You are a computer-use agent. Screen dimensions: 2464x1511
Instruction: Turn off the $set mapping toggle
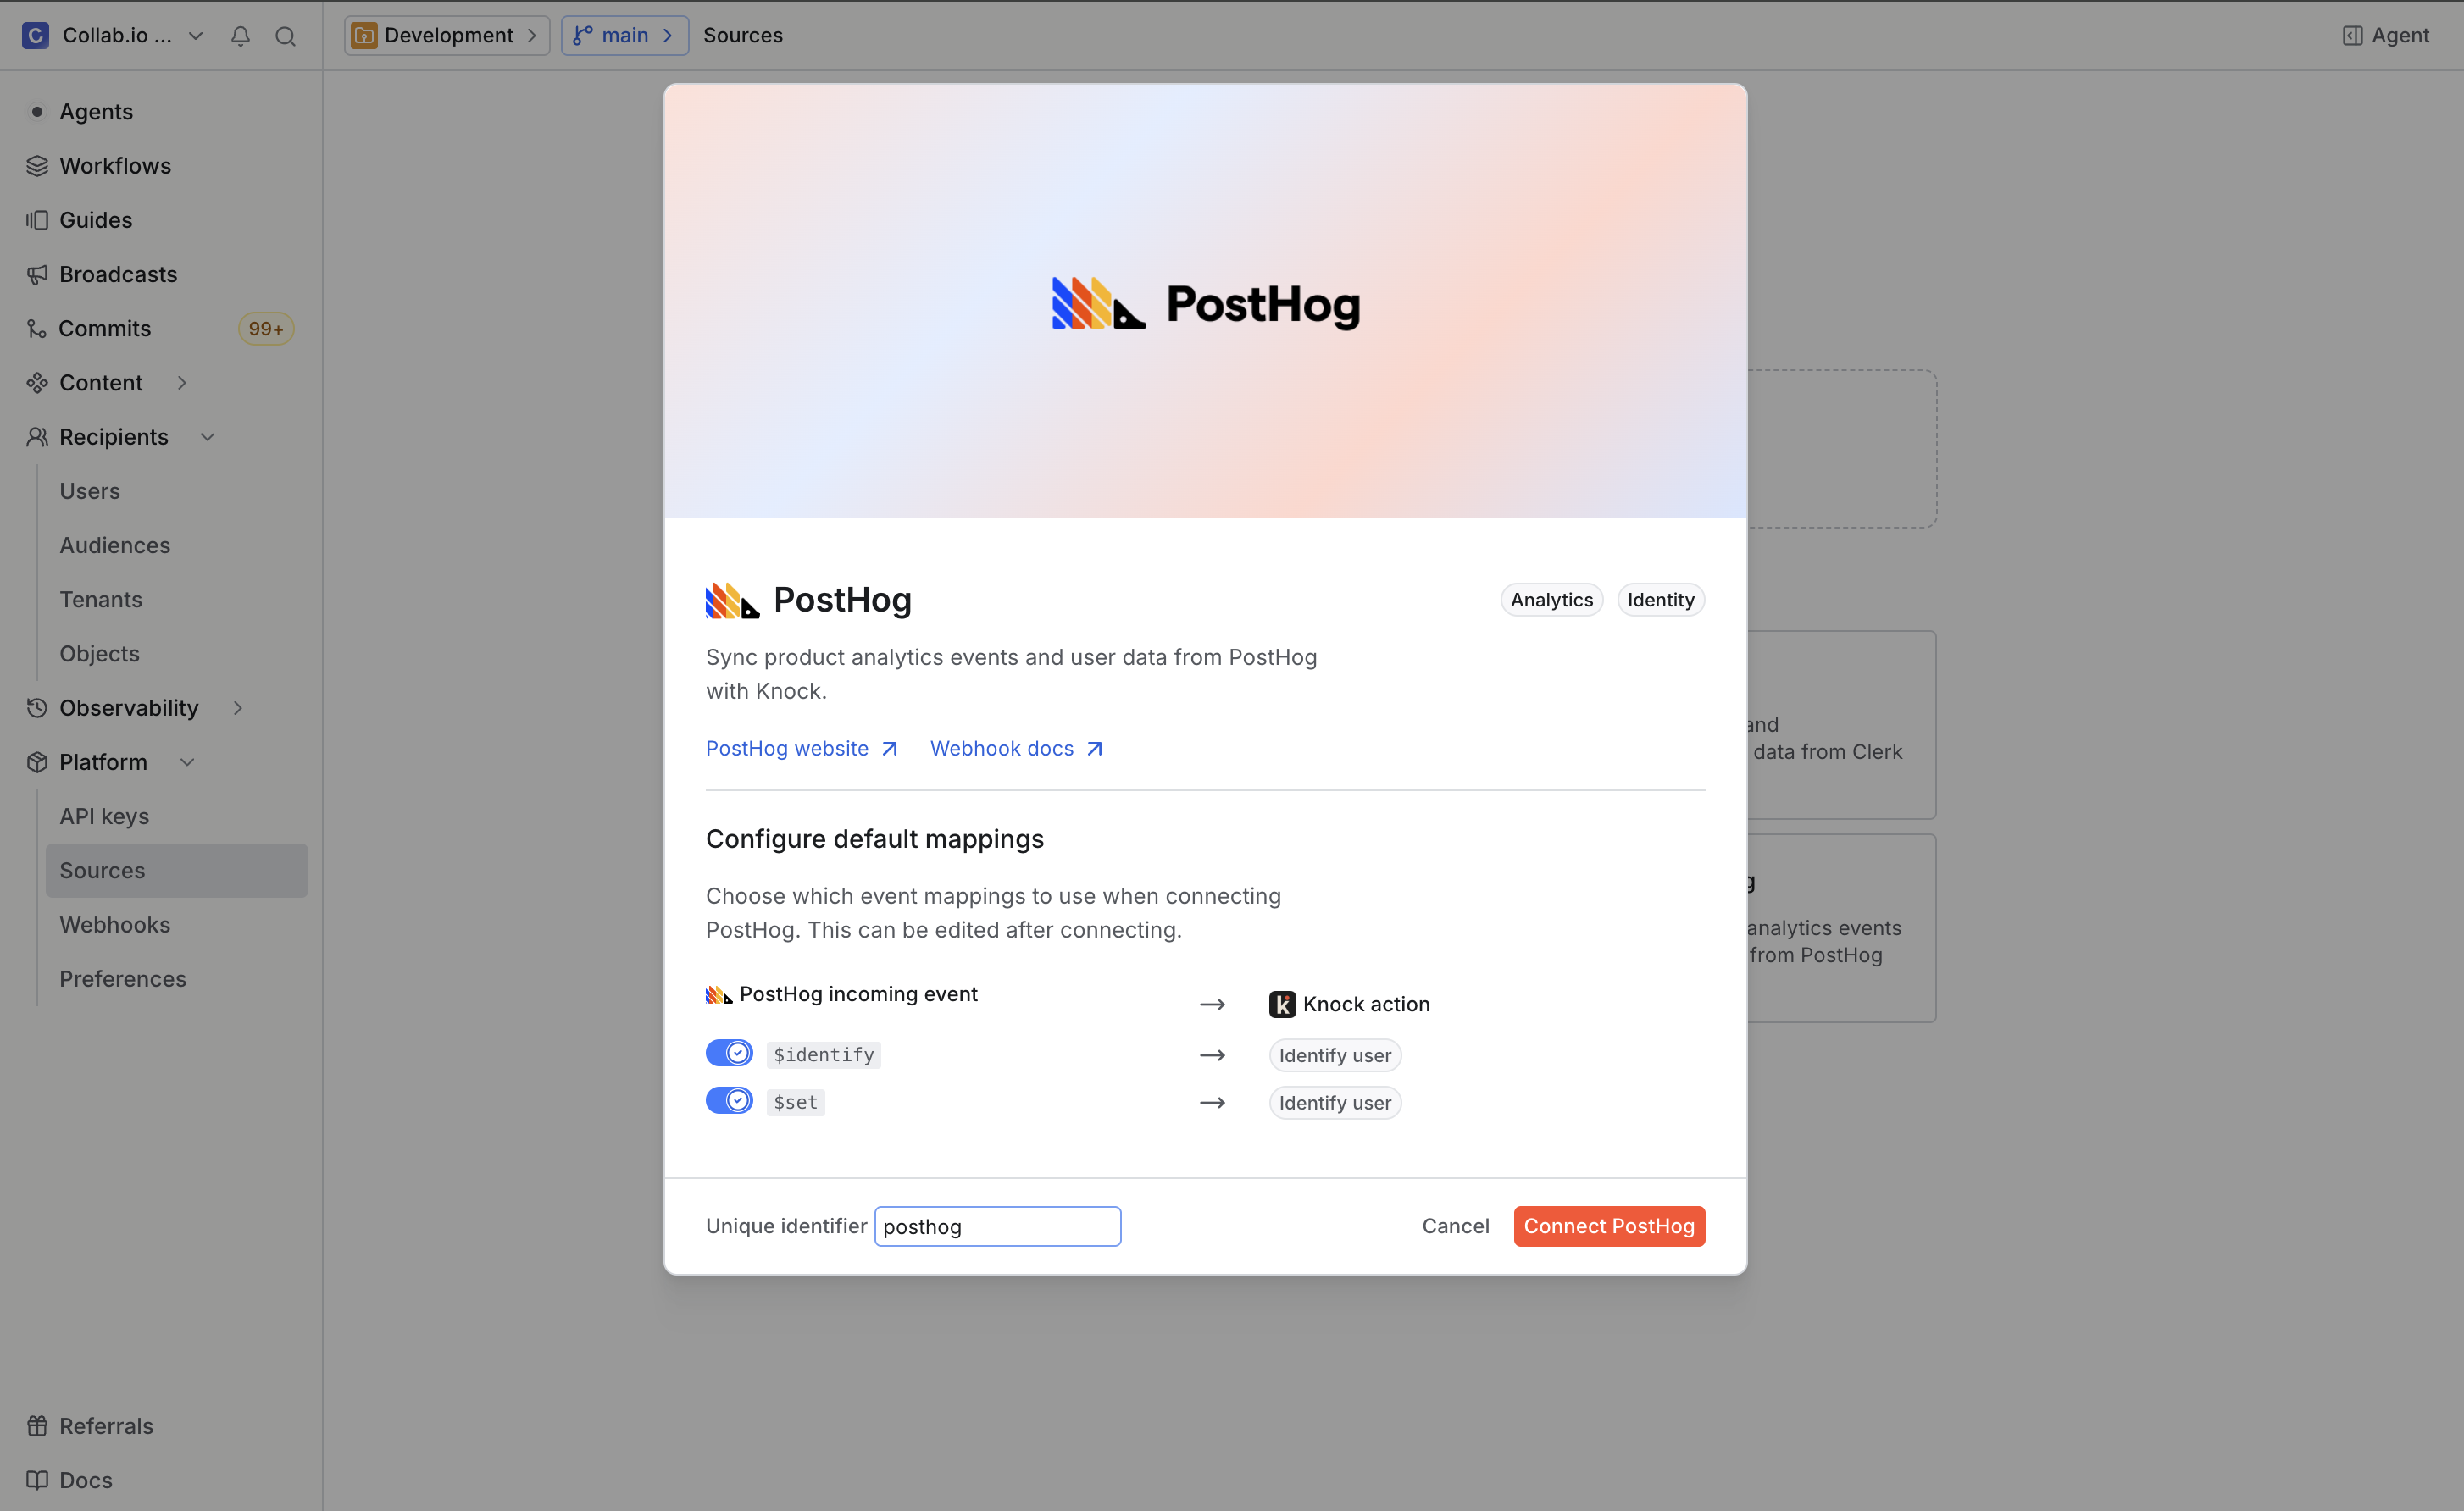[x=729, y=1101]
